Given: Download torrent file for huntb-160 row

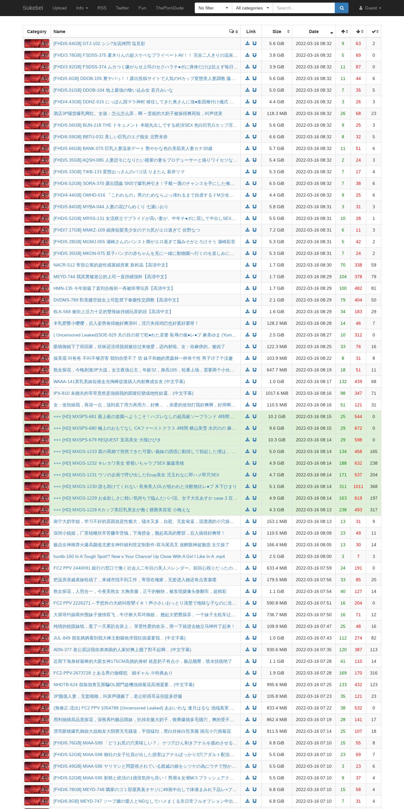Looking at the screenshot, I should pyautogui.click(x=248, y=556).
